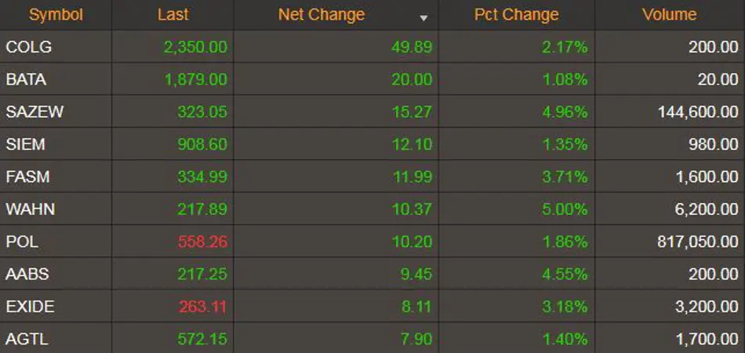Open the EXIDE stock row

click(x=30, y=307)
